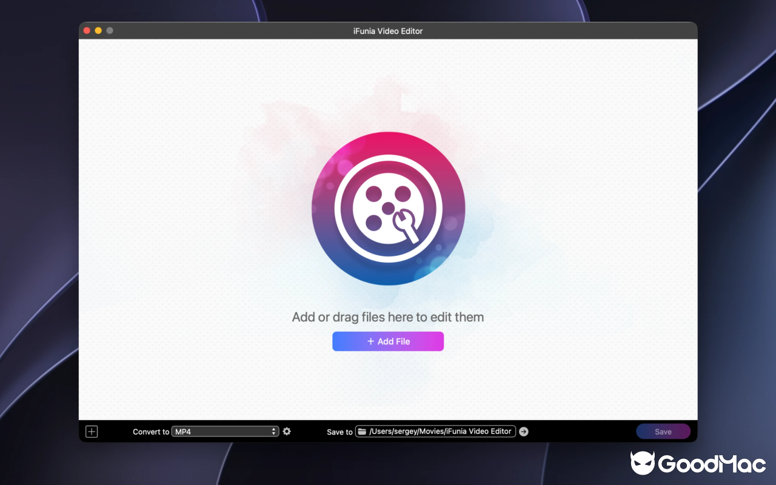Click the 'Add or drag files here' text
The image size is (776, 485).
(388, 317)
